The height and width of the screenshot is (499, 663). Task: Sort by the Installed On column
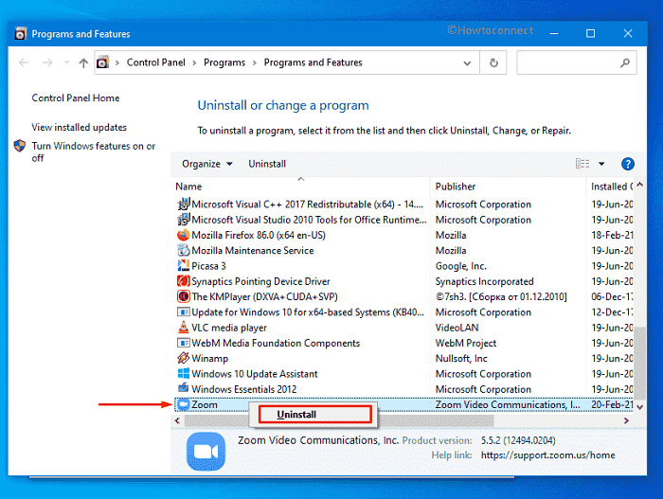click(x=612, y=187)
